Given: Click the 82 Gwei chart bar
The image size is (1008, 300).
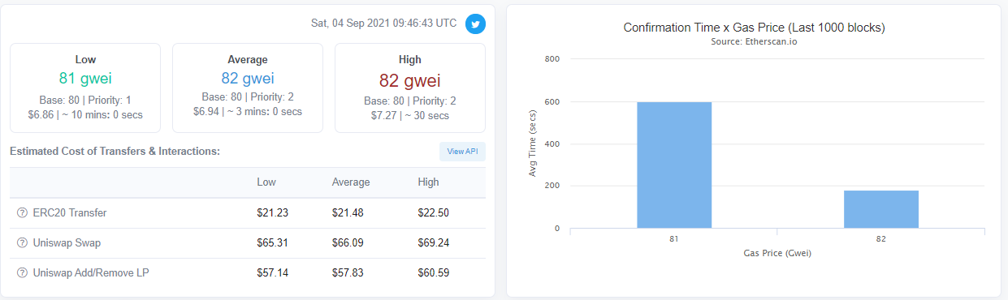Looking at the screenshot, I should 881,209.
